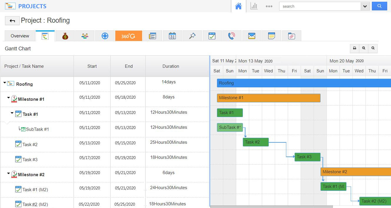Image resolution: width=391 pixels, height=208 pixels.
Task: Open the yellow notes tab icon
Action: click(x=272, y=36)
